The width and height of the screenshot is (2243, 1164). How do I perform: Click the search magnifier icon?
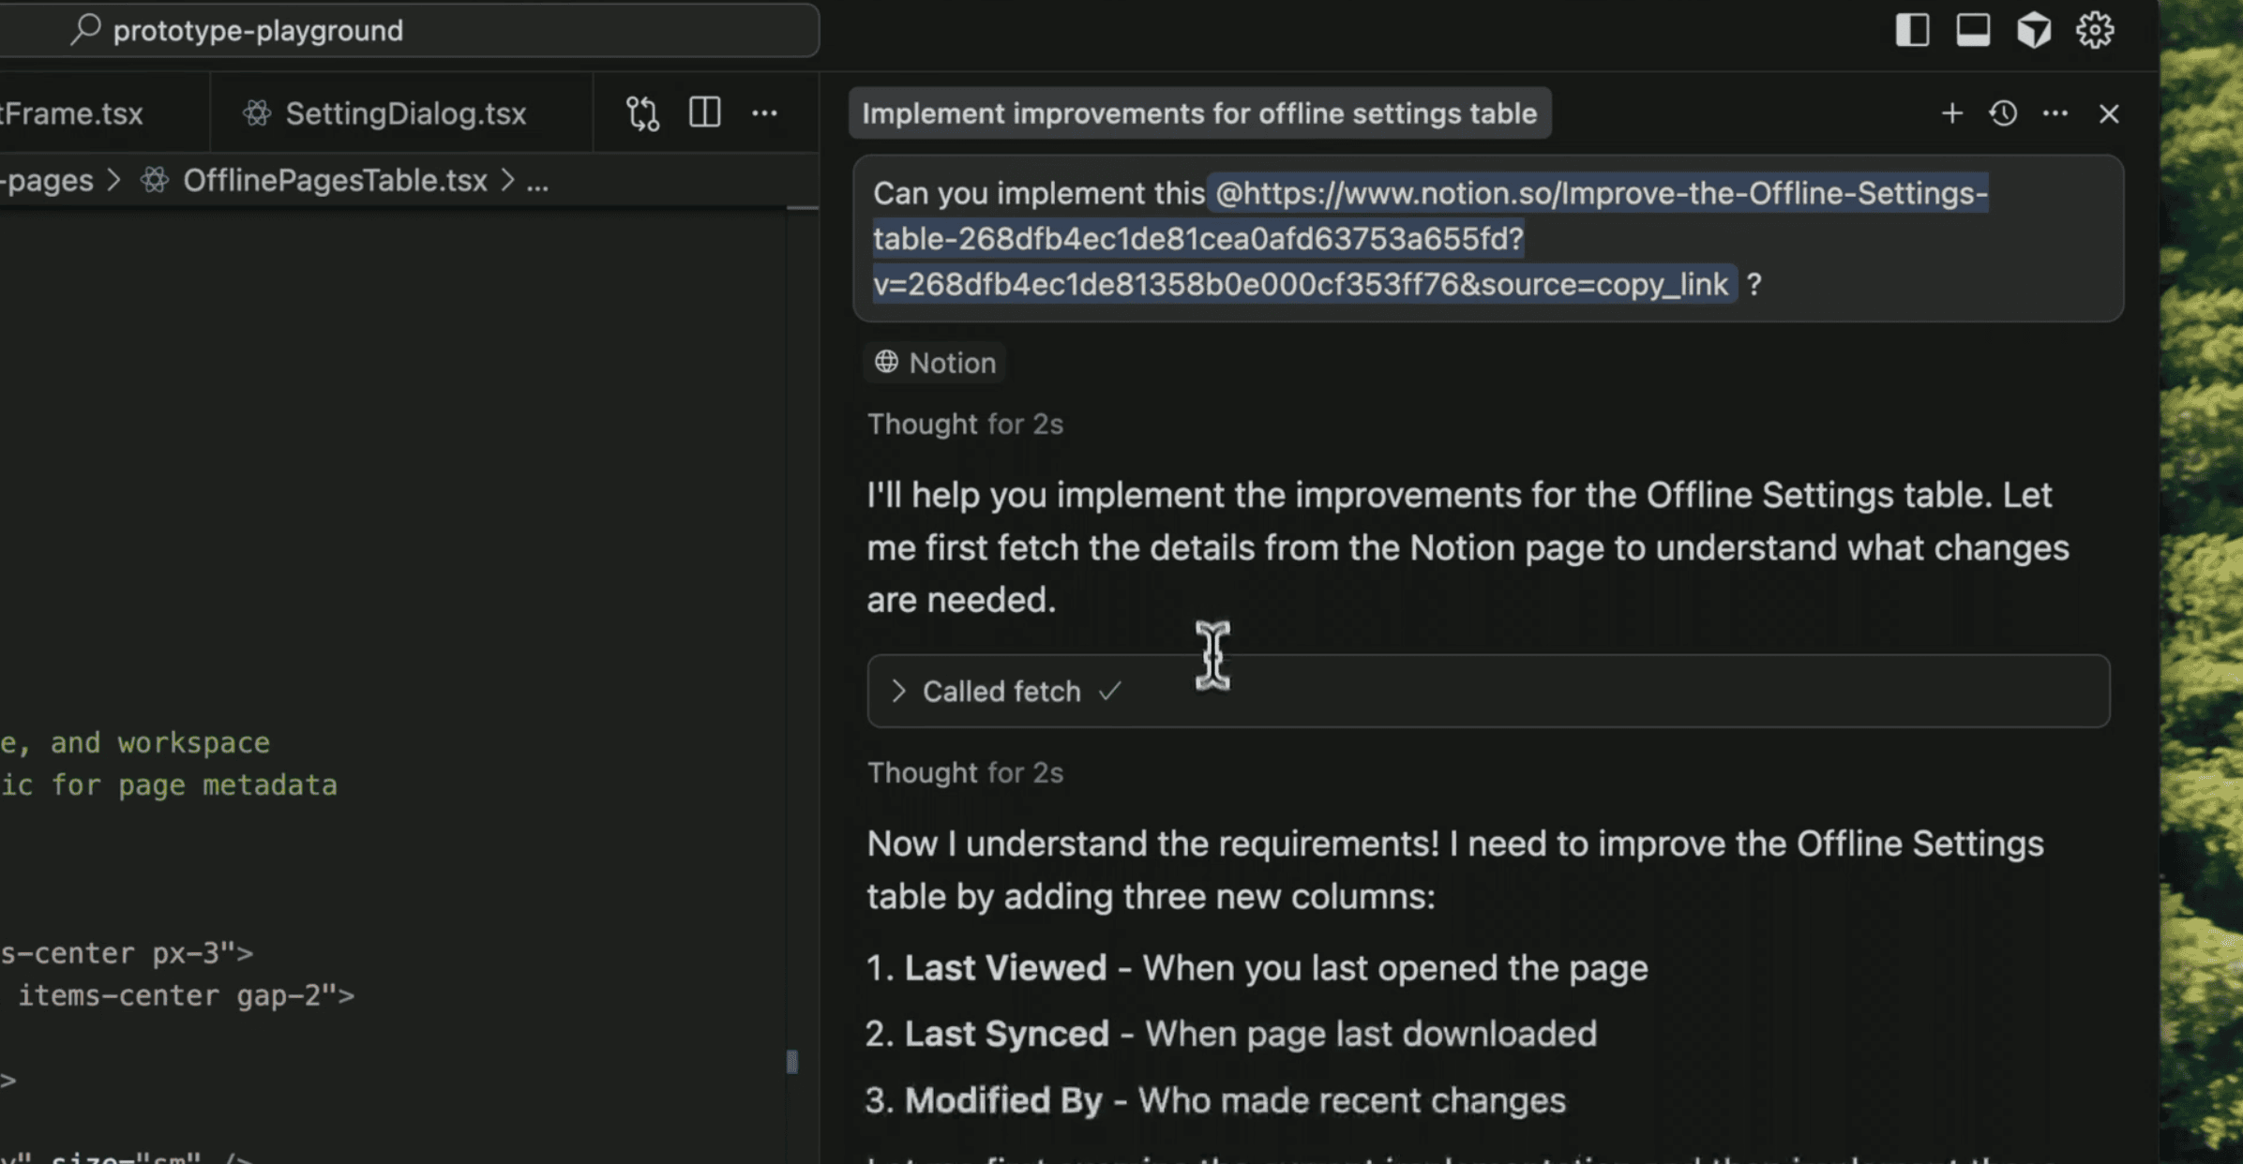click(x=85, y=30)
